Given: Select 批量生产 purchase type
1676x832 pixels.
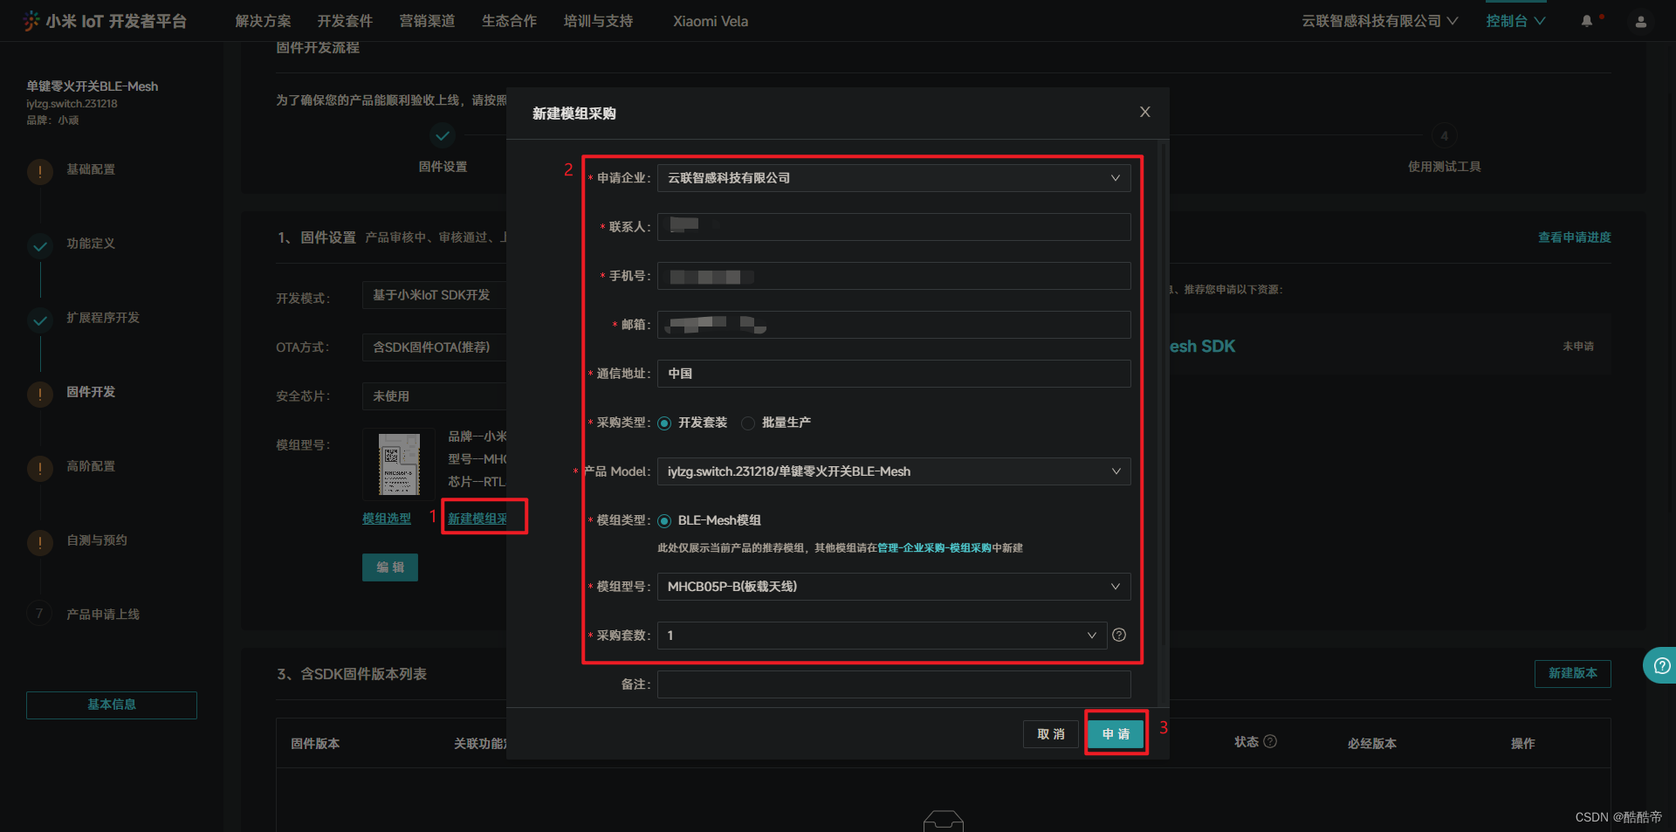Looking at the screenshot, I should [748, 423].
